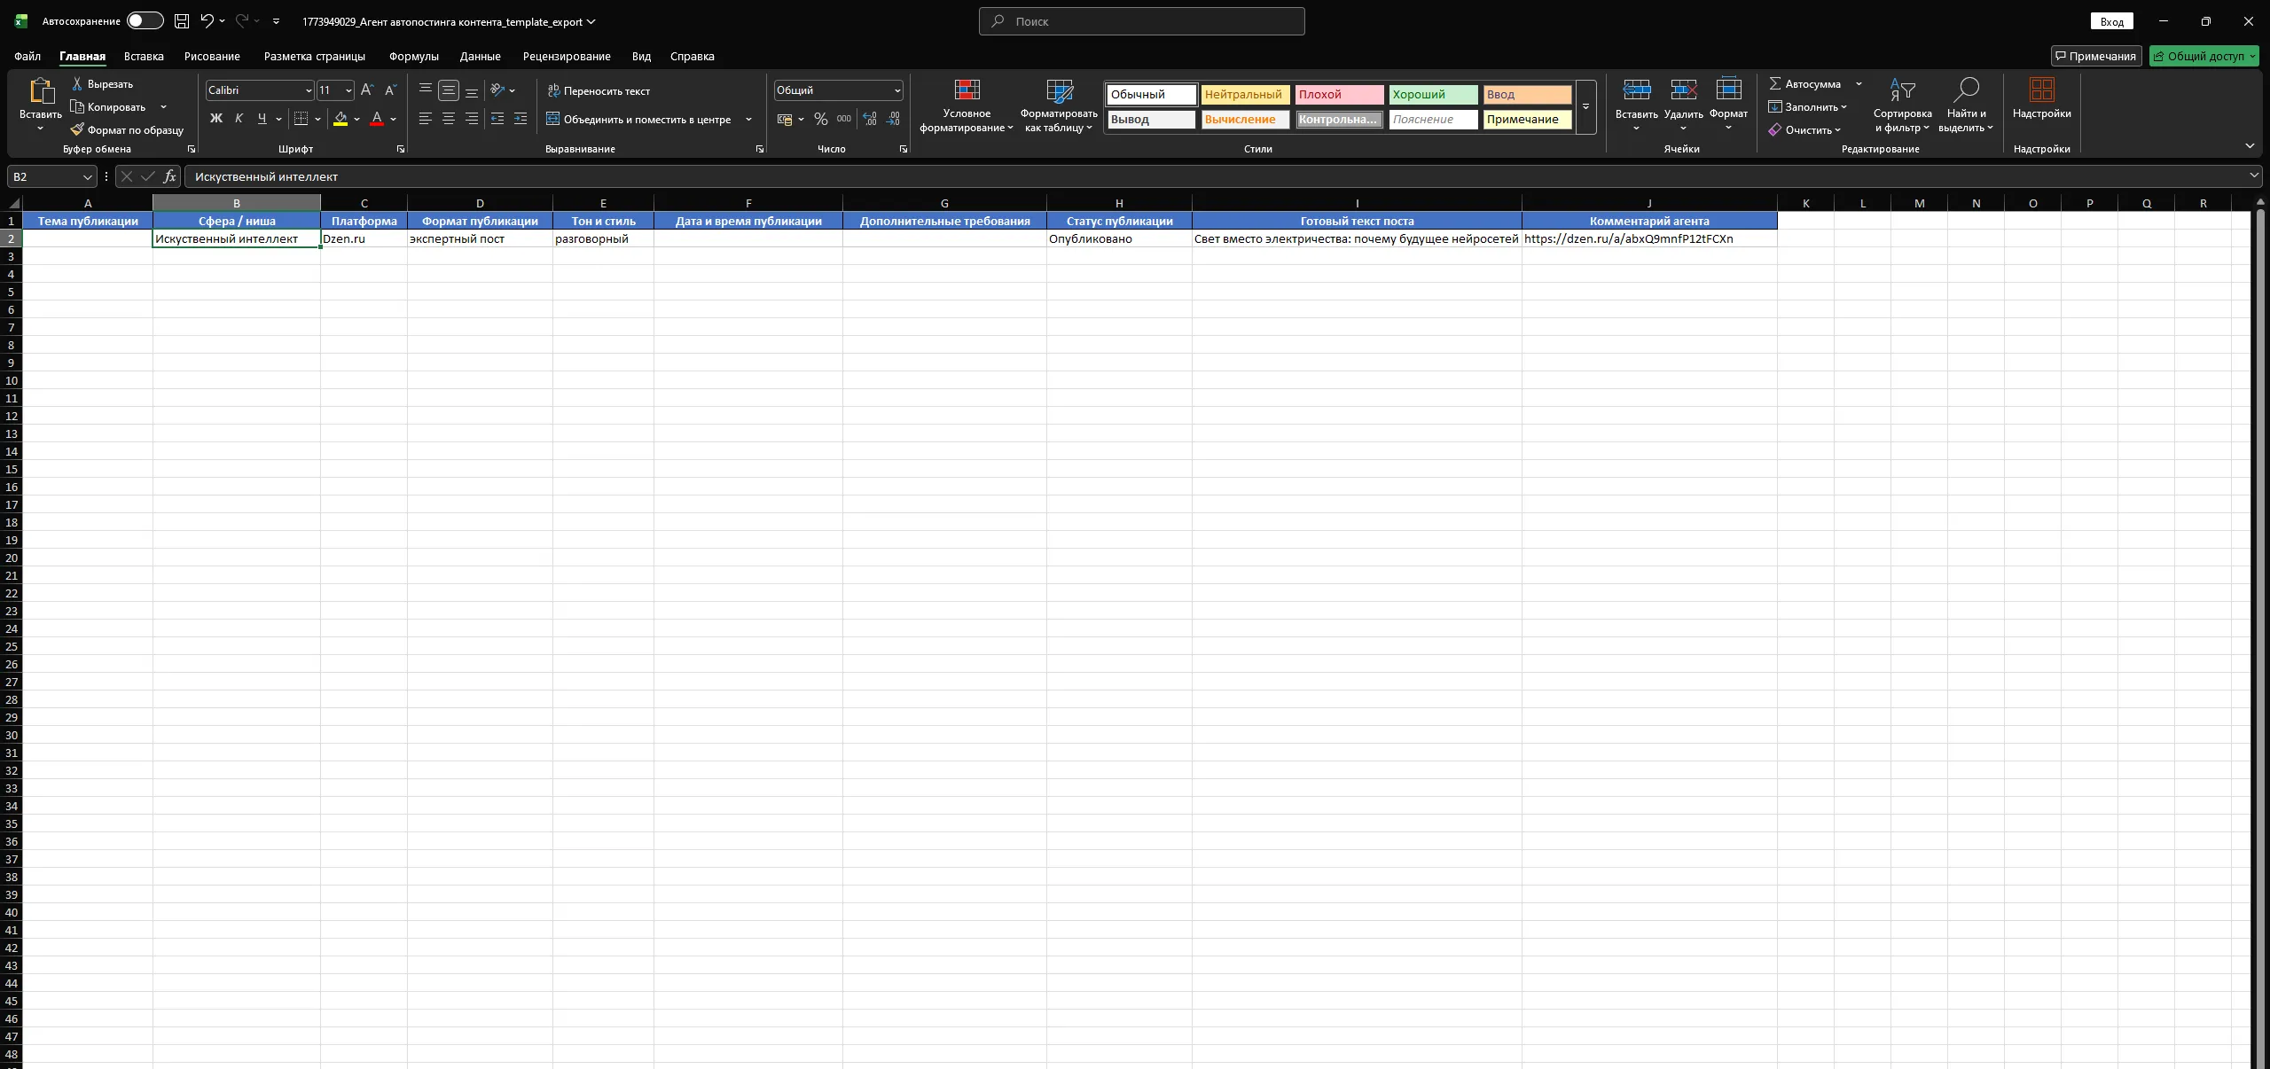This screenshot has width=2270, height=1069.
Task: Click the Conditional Formatting icon
Action: [967, 90]
